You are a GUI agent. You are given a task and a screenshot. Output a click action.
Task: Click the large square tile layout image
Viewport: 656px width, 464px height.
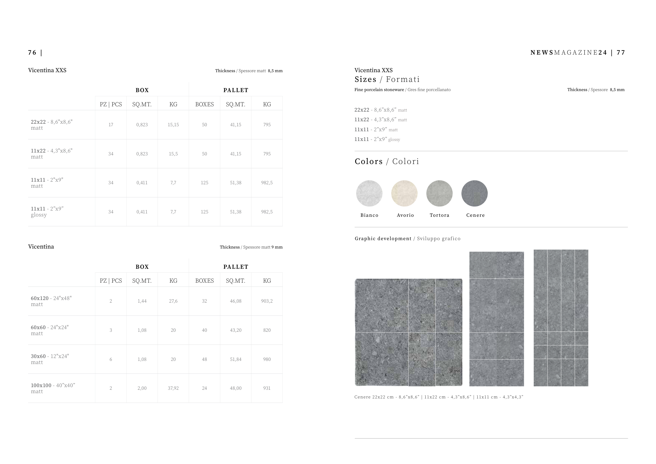tap(409, 332)
